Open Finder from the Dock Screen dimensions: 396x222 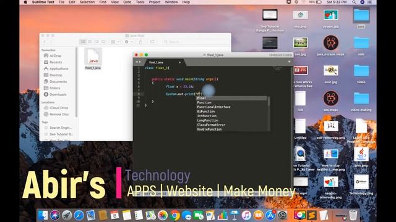43,215
